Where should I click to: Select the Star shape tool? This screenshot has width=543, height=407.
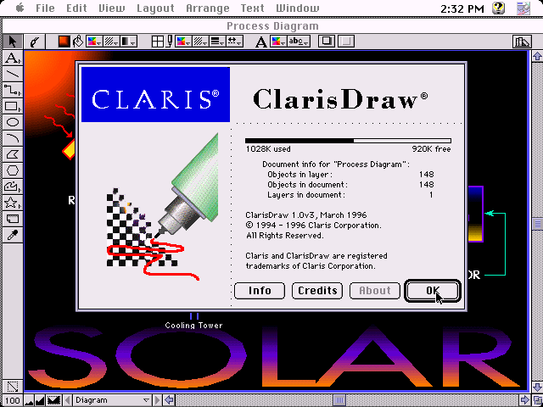pyautogui.click(x=12, y=203)
